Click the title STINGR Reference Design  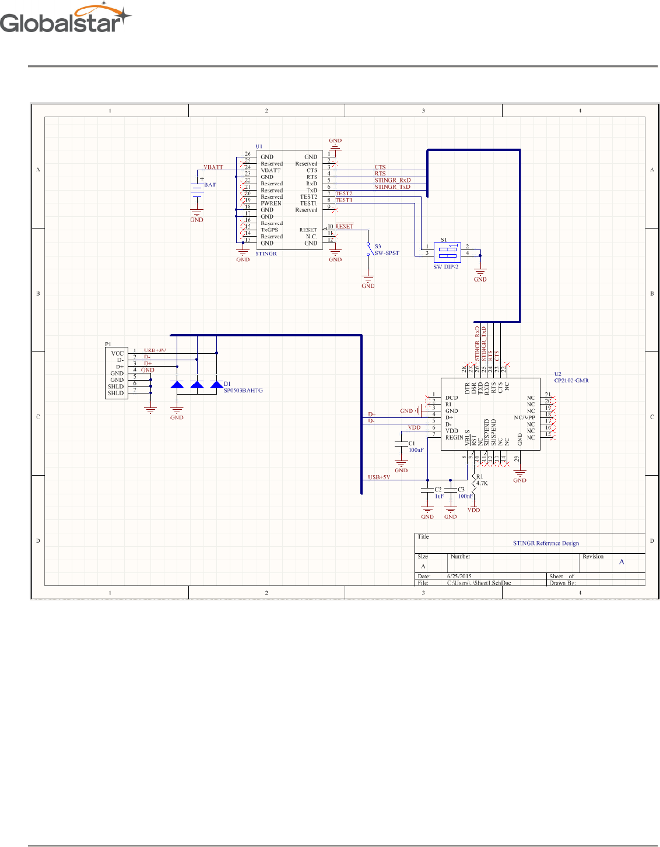[546, 543]
